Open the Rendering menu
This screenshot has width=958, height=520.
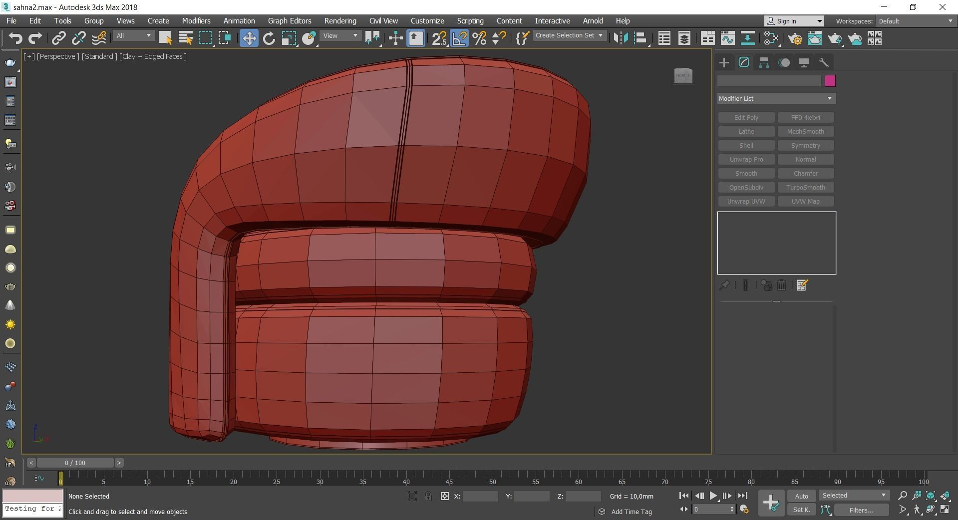pyautogui.click(x=340, y=21)
